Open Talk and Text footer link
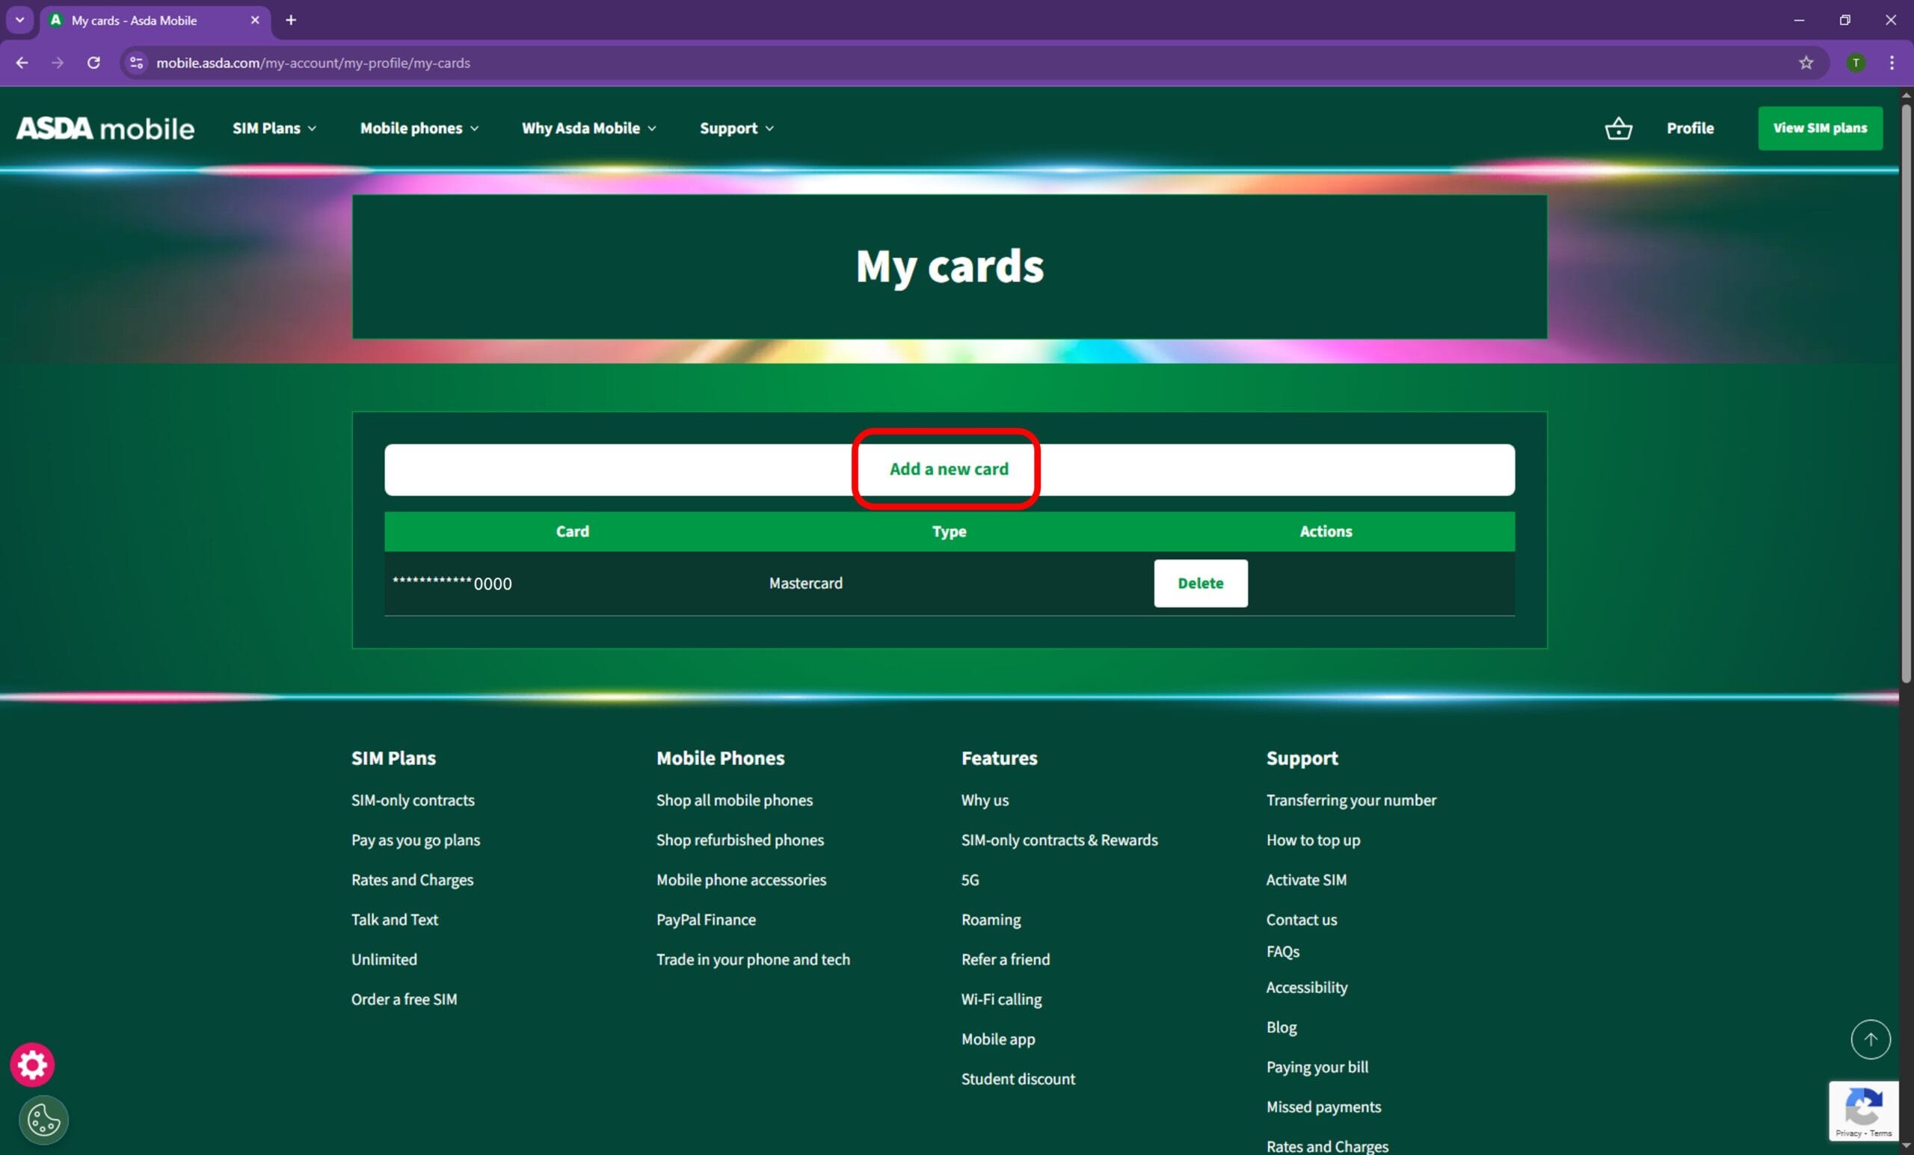 [395, 920]
